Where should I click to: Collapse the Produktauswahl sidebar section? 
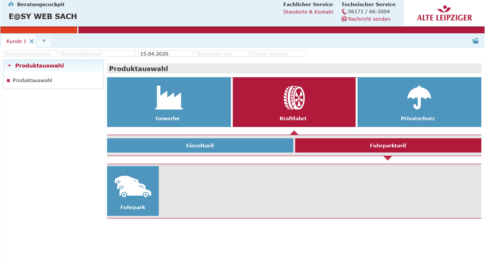pos(9,66)
